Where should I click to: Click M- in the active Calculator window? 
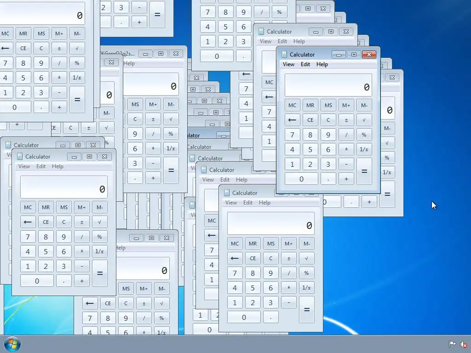[x=364, y=105]
